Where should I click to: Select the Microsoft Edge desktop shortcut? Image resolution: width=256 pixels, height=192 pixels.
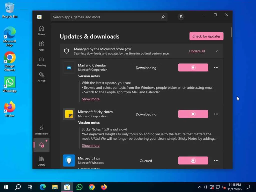tap(10, 37)
